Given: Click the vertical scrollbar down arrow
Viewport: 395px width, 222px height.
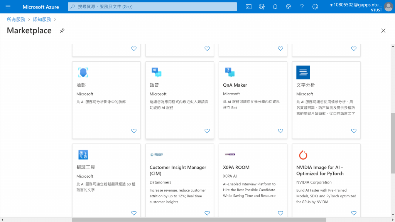Looking at the screenshot, I should click(x=393, y=215).
